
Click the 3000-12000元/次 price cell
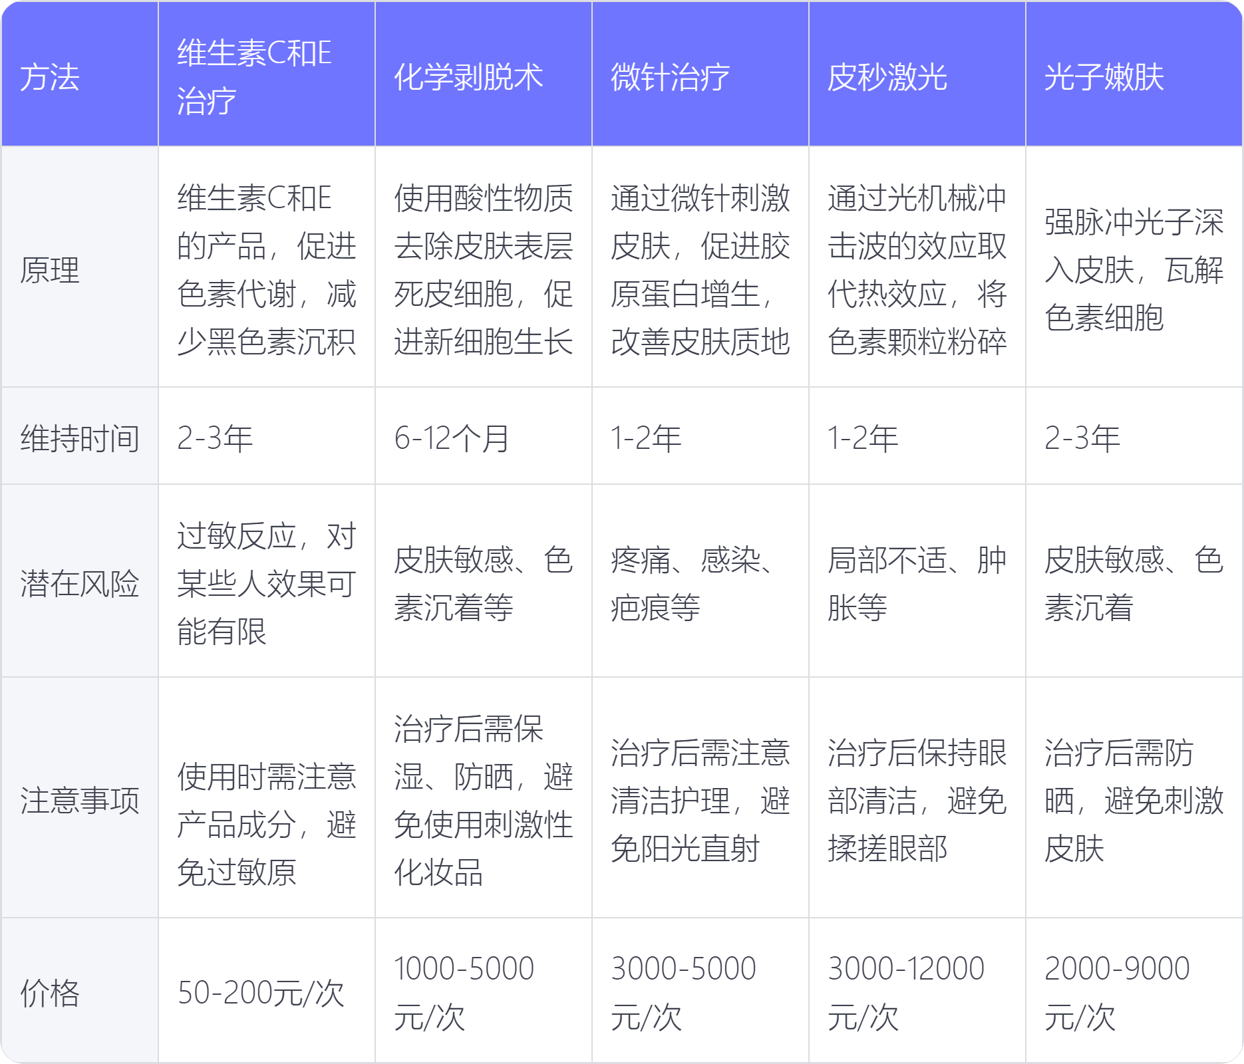pyautogui.click(x=906, y=993)
